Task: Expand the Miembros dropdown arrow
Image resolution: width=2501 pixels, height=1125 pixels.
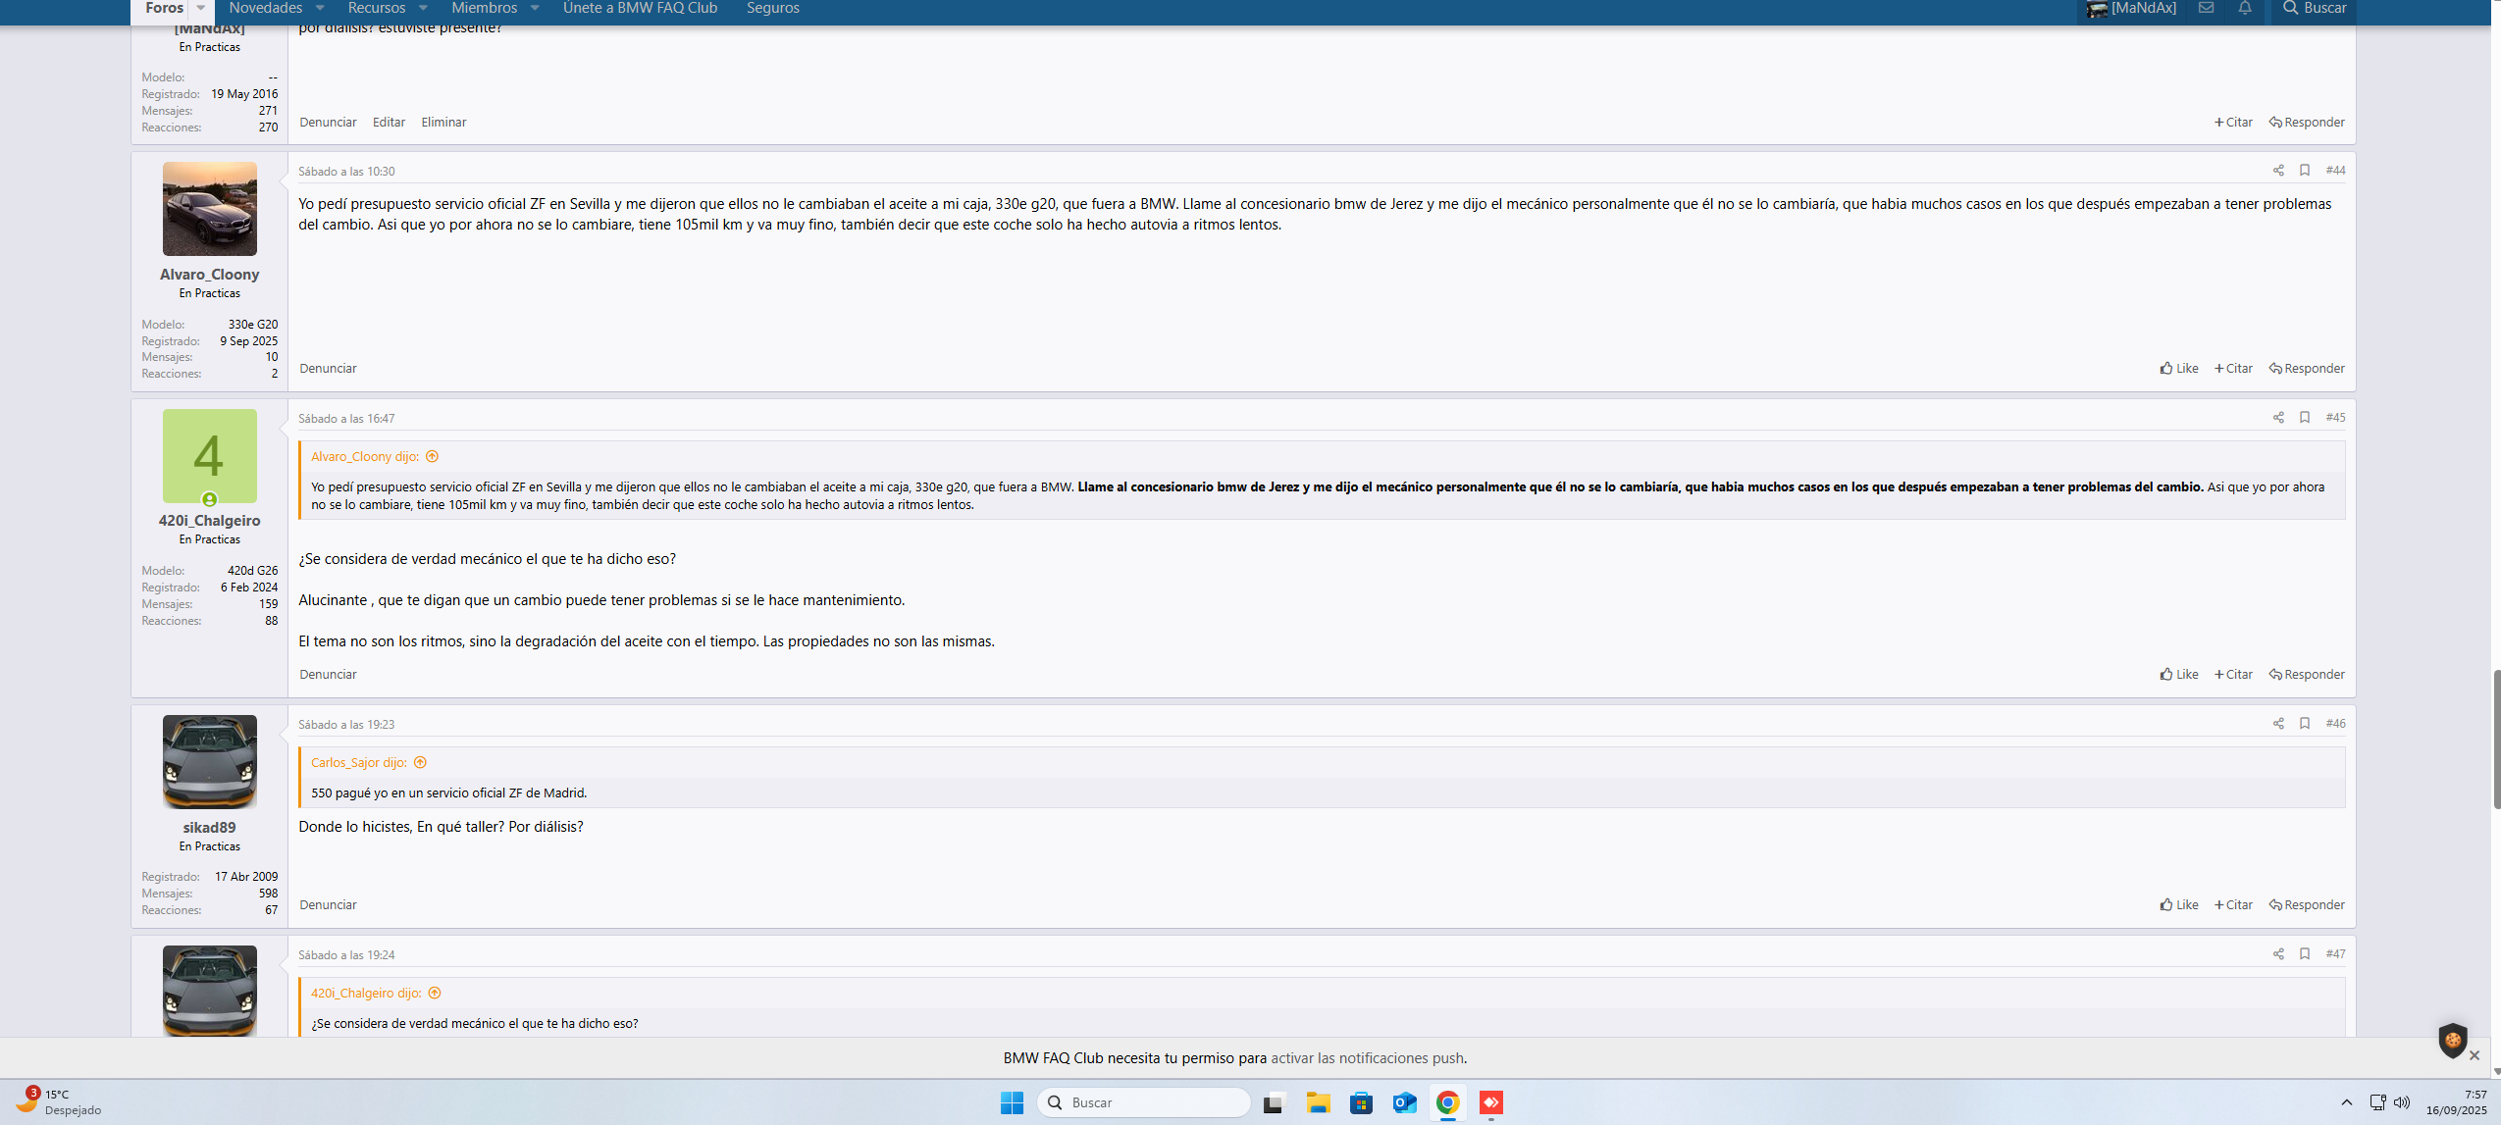Action: [x=535, y=8]
